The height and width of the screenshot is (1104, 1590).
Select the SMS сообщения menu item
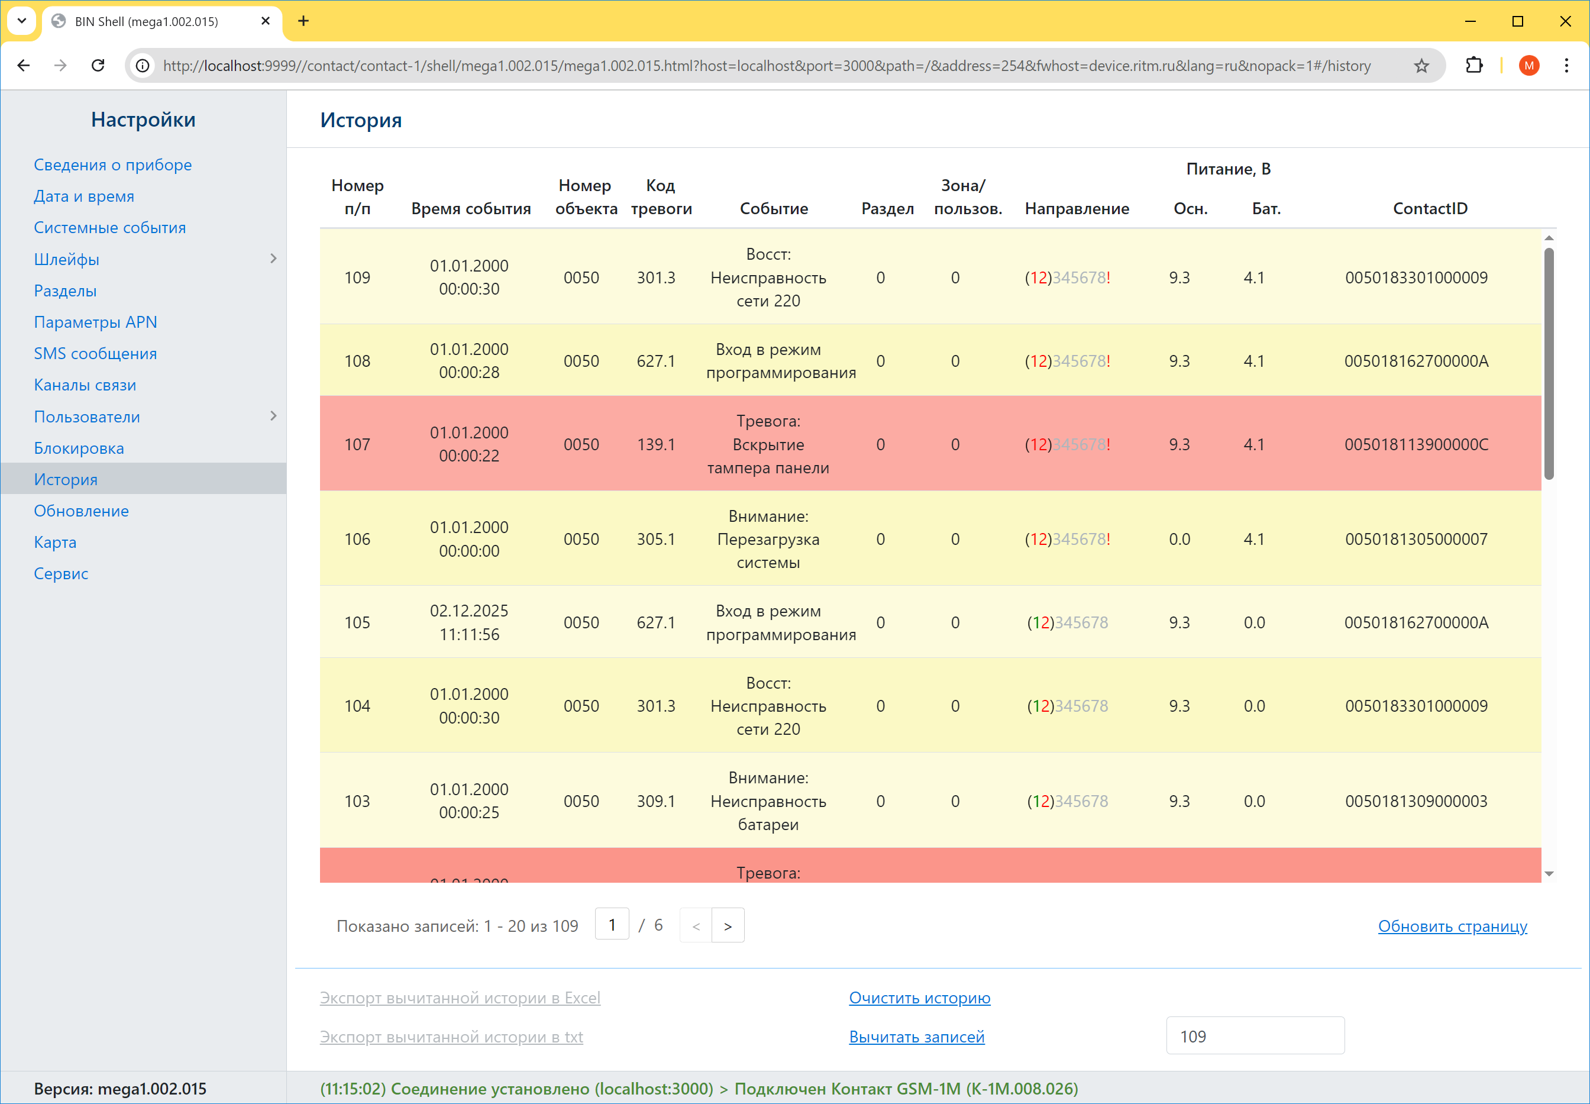[x=95, y=353]
